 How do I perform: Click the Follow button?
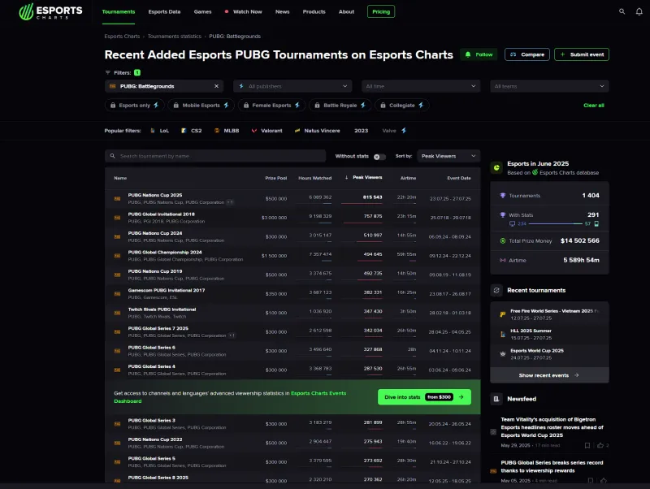[479, 54]
